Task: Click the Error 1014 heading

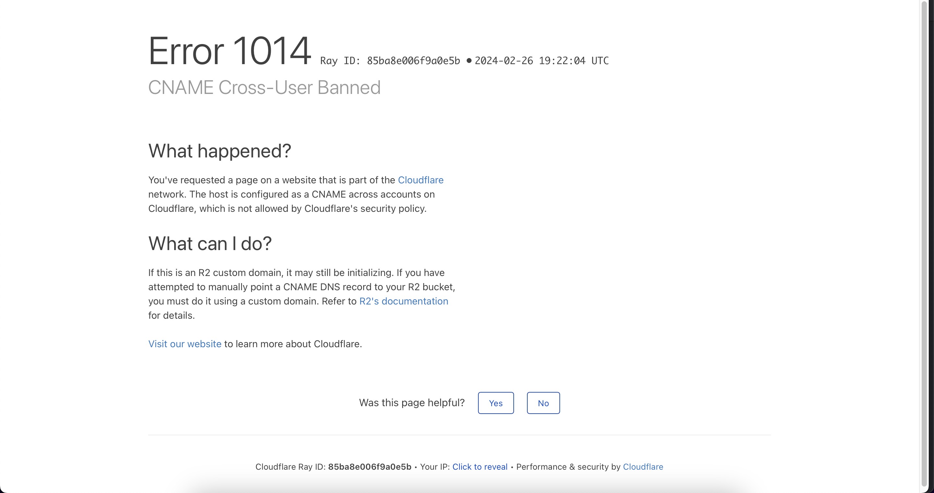Action: 230,51
